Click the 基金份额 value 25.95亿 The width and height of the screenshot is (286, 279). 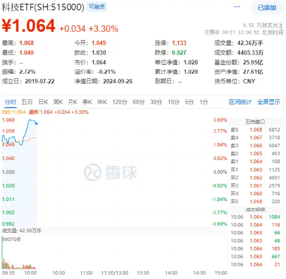(253, 62)
